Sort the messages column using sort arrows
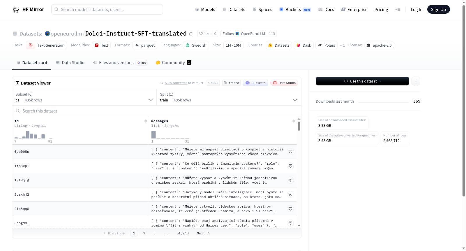The image size is (466, 251). pyautogui.click(x=294, y=121)
